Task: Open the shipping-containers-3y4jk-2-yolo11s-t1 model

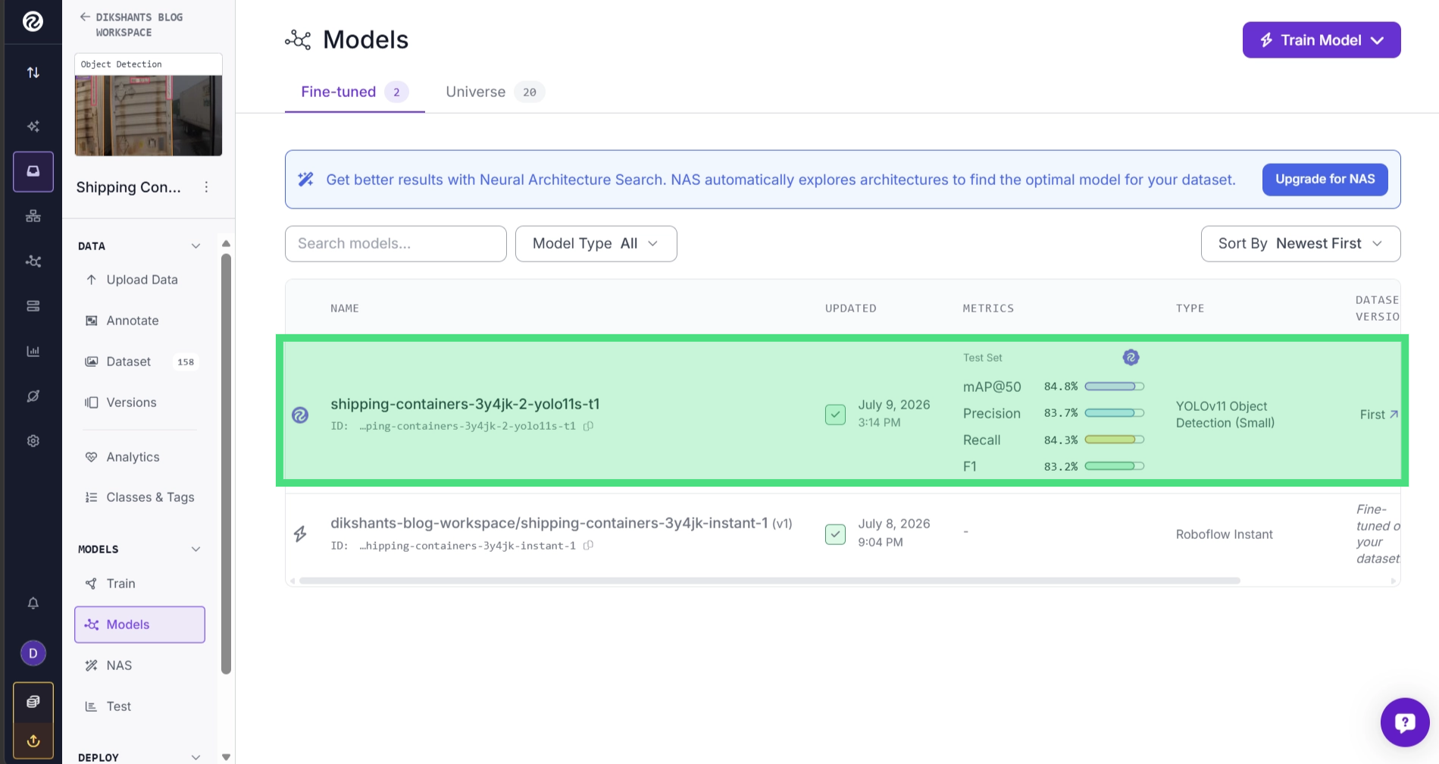Action: click(x=465, y=404)
